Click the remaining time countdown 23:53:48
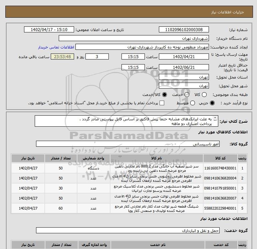The height and width of the screenshot is (249, 257). [62, 57]
